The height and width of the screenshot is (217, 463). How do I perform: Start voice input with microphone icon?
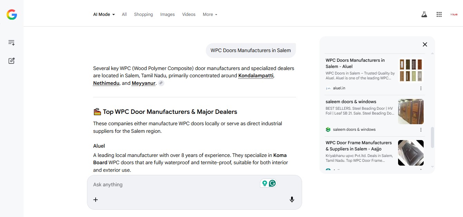click(x=292, y=199)
